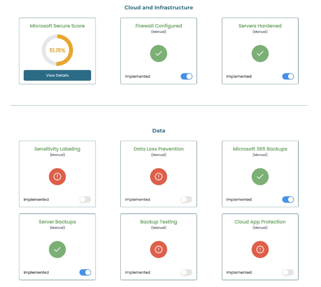Click the Data Loss Prevention warning icon

(x=158, y=177)
